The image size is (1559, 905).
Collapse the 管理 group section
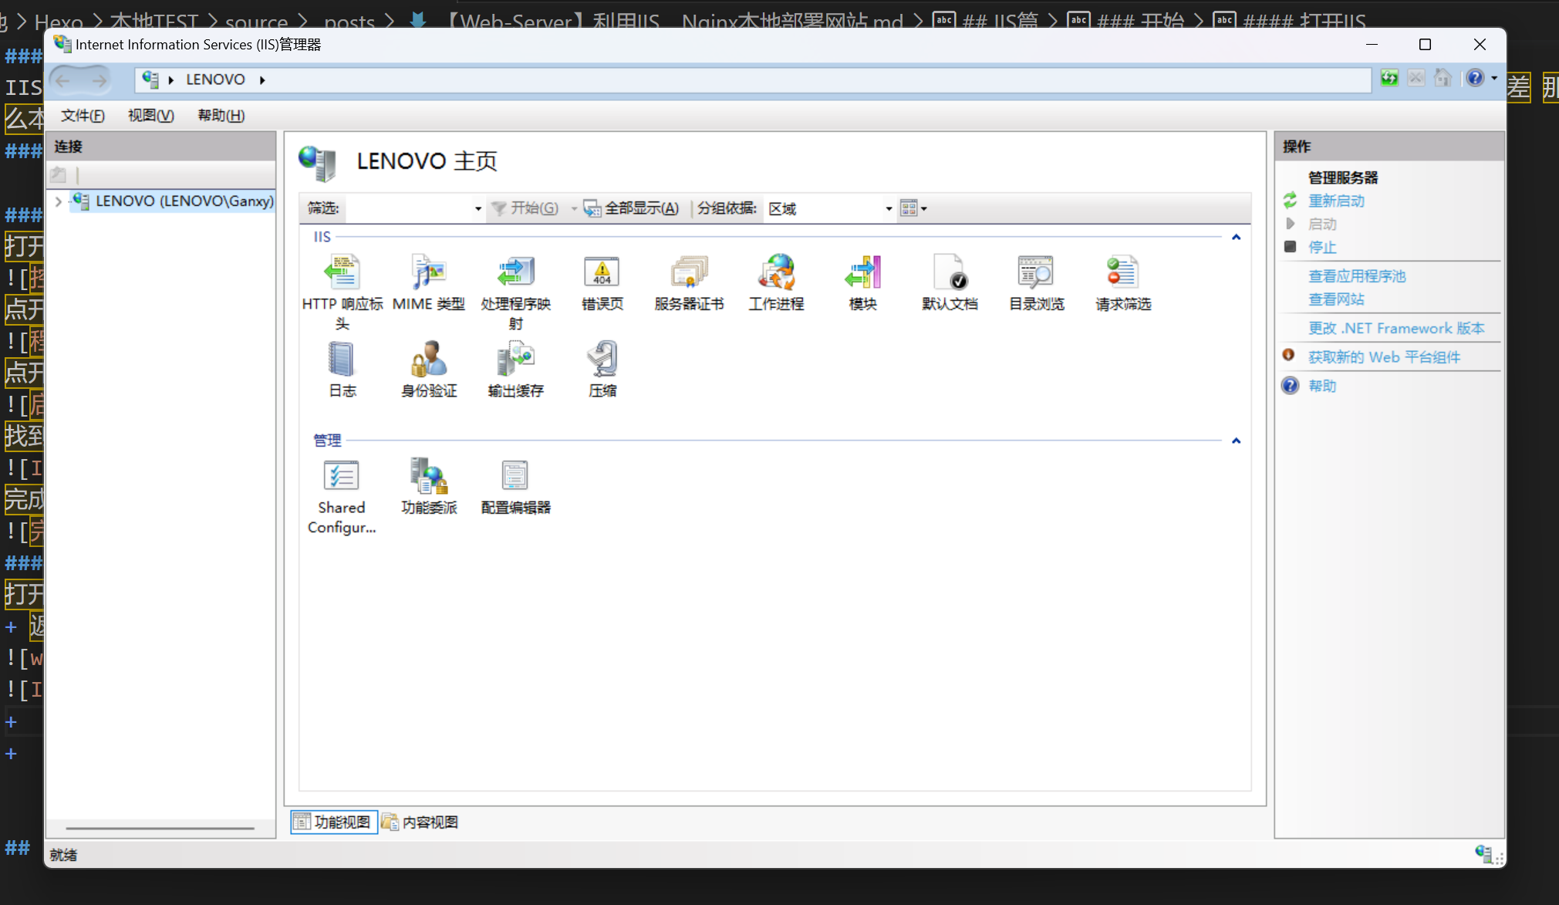(1236, 441)
